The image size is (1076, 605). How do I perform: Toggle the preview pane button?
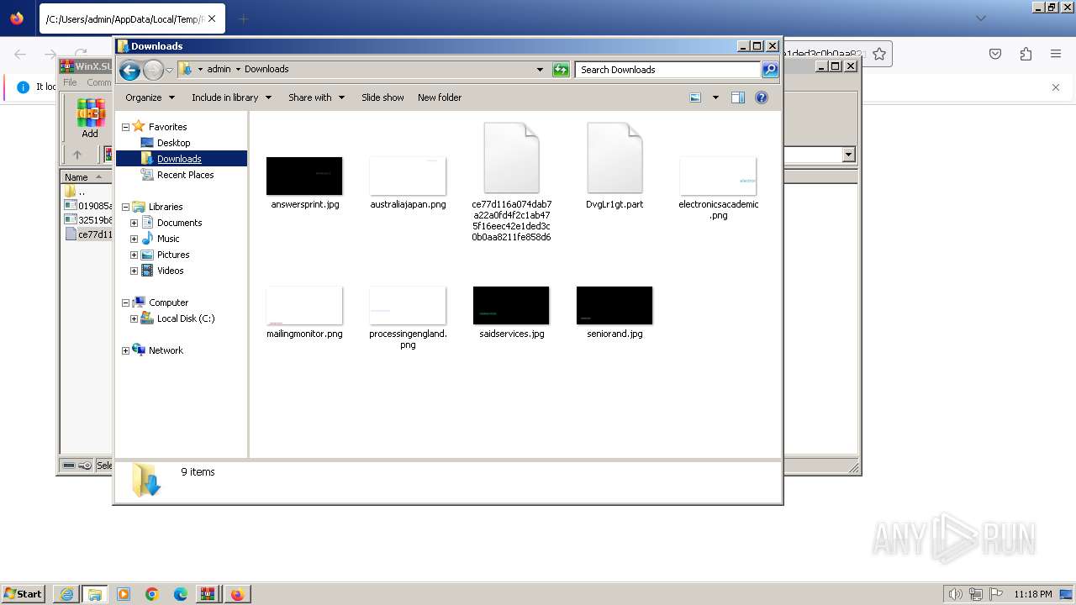click(737, 97)
